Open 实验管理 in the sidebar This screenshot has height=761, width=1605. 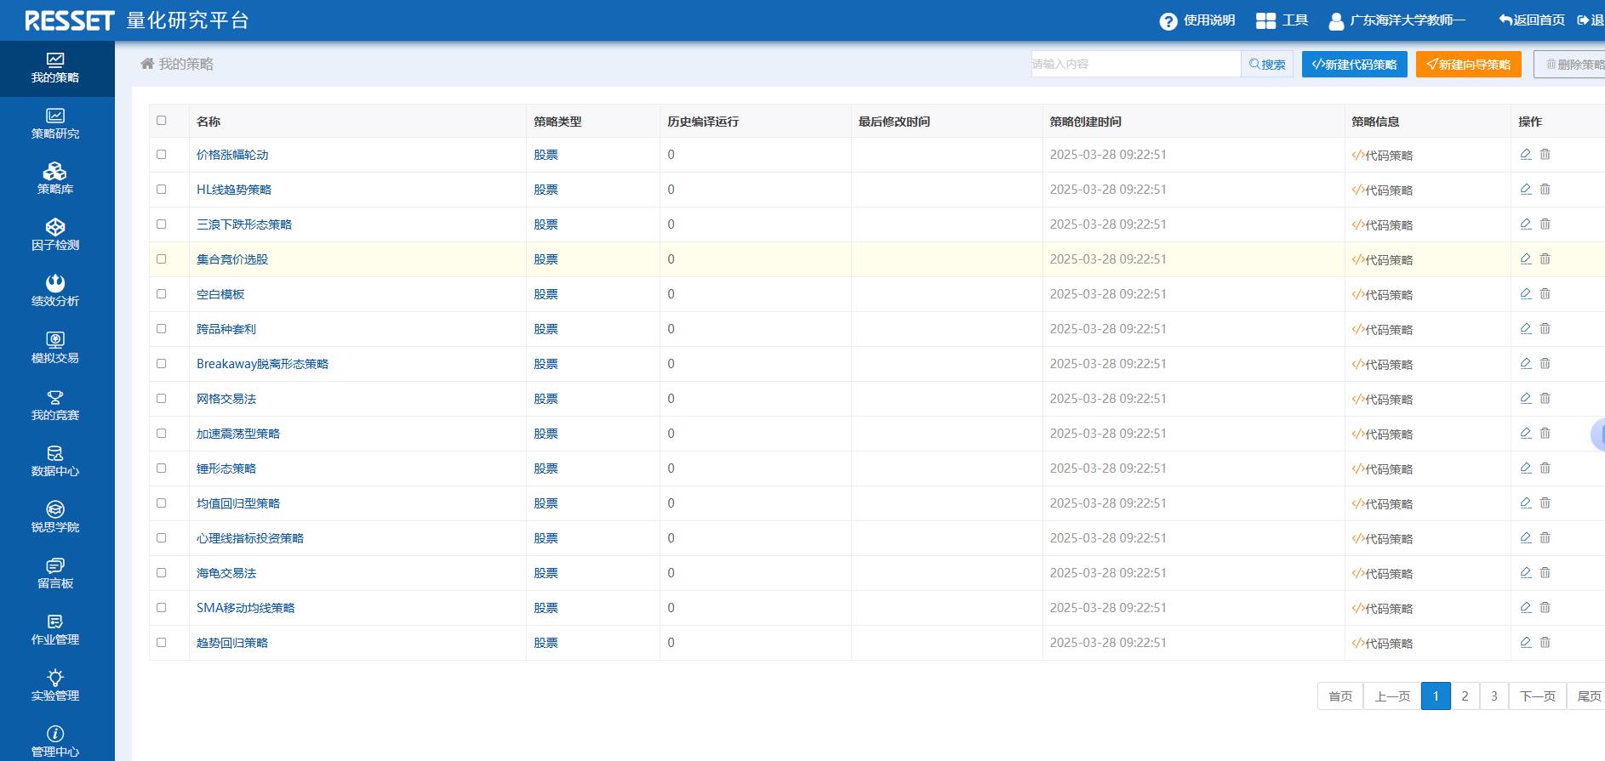(x=55, y=686)
